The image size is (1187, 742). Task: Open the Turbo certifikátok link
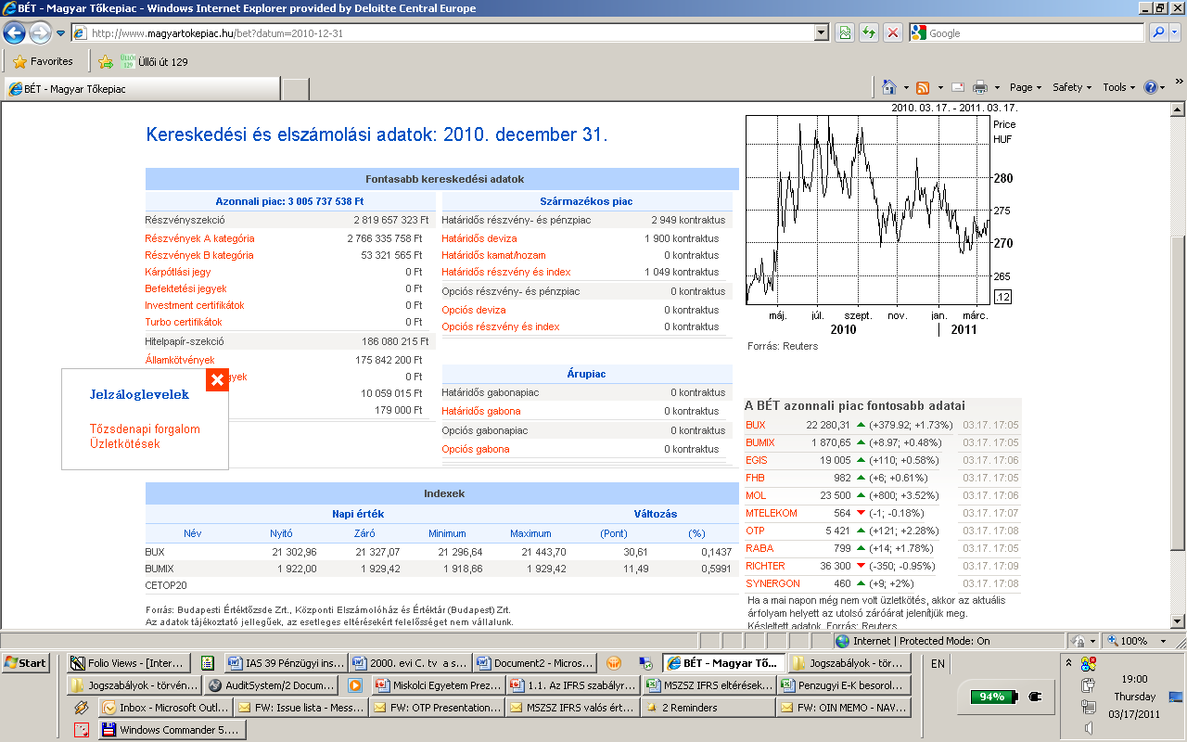pos(184,322)
